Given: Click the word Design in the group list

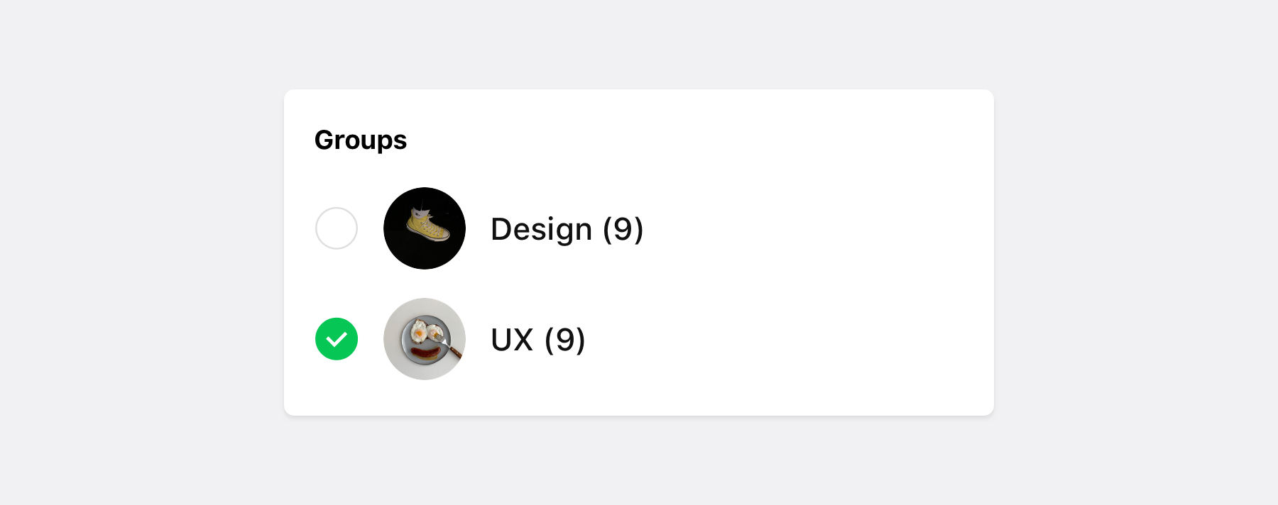Looking at the screenshot, I should (x=541, y=229).
